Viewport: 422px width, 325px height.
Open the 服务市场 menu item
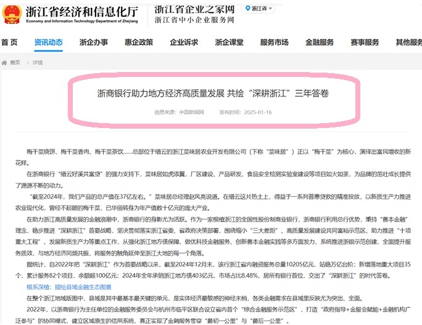coord(275,42)
